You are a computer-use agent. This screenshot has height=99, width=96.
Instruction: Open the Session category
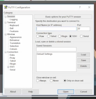click(11, 17)
